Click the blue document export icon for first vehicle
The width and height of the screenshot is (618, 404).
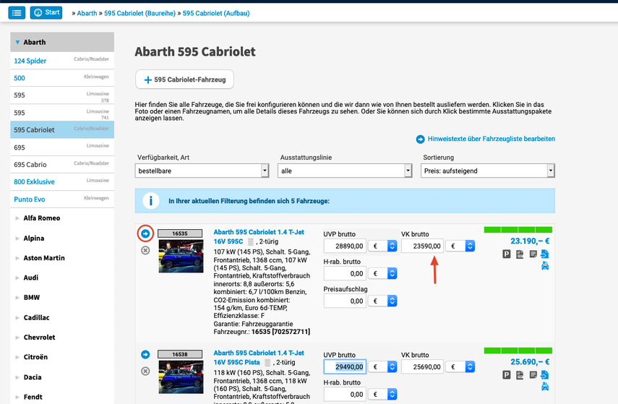(544, 254)
